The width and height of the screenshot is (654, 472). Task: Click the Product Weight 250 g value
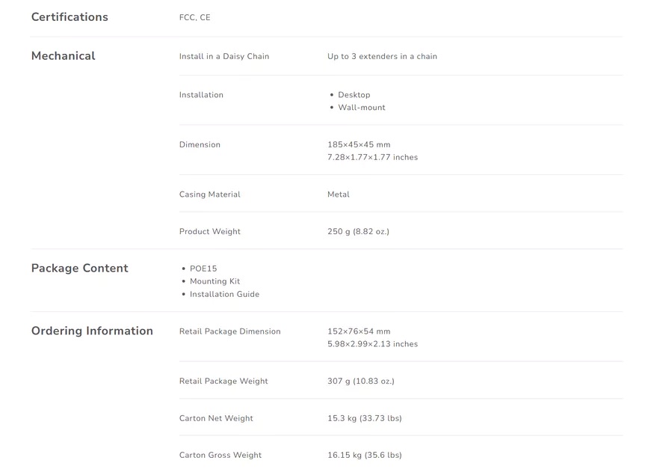pyautogui.click(x=358, y=232)
